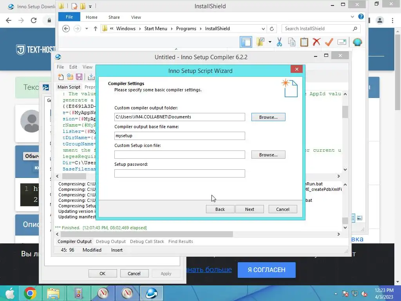Click the Refresh icon beside Explorer address bar
401x301 pixels.
tap(272, 29)
